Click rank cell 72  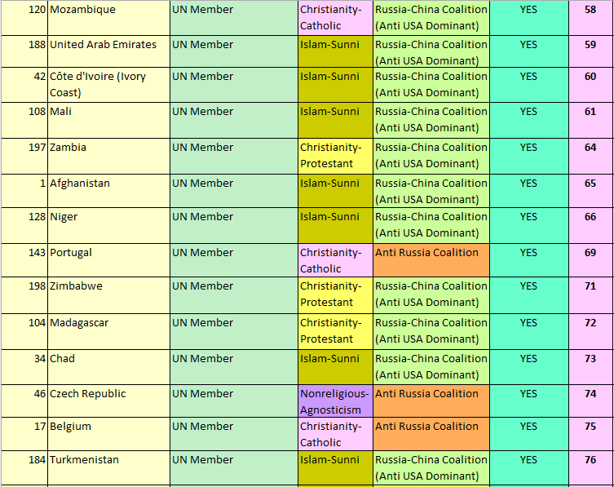point(591,331)
